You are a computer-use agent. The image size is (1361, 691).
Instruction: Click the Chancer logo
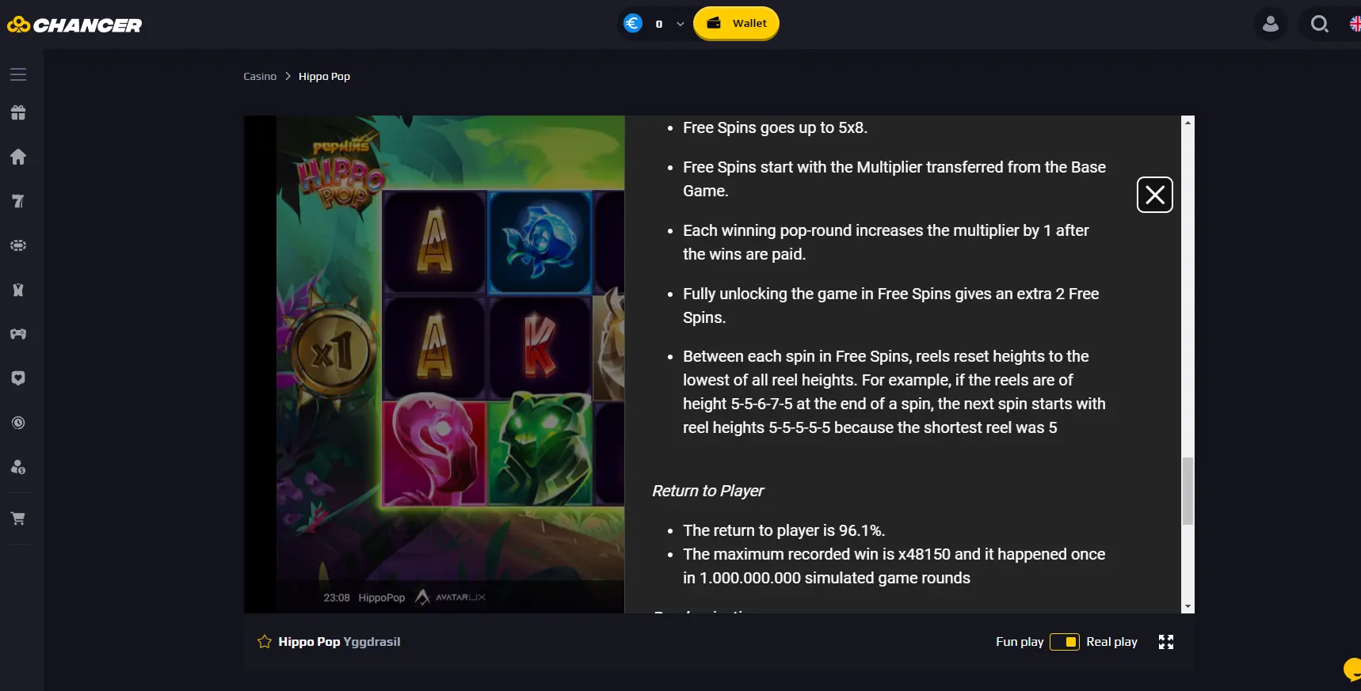(74, 25)
